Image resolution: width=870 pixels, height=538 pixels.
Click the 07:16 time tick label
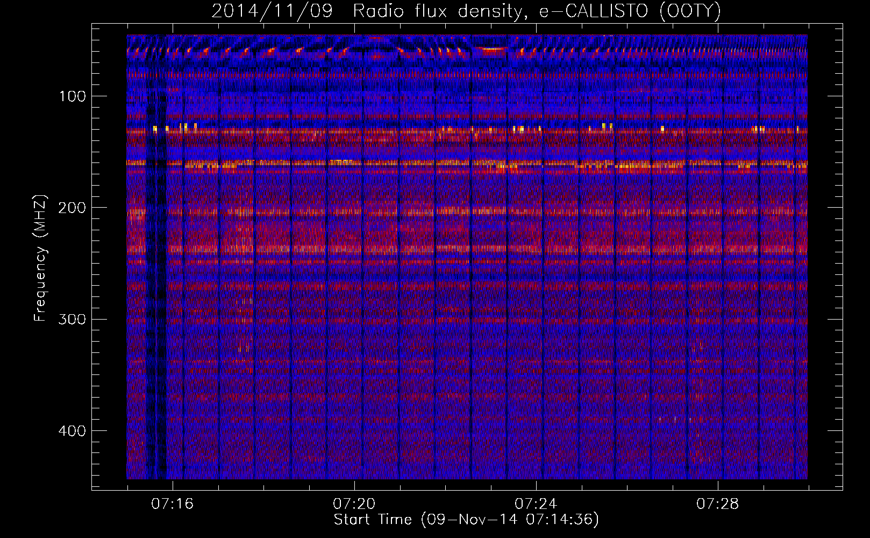tap(173, 504)
